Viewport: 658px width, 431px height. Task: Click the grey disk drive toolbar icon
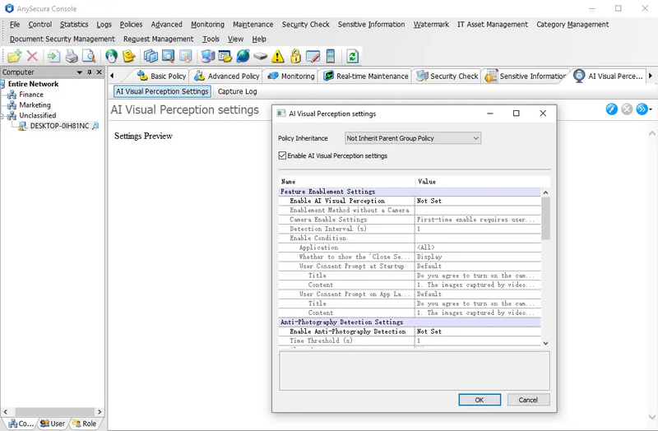[x=260, y=56]
